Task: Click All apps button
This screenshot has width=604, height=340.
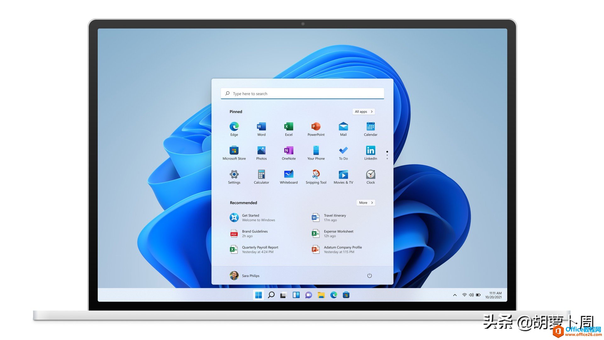Action: [x=363, y=111]
